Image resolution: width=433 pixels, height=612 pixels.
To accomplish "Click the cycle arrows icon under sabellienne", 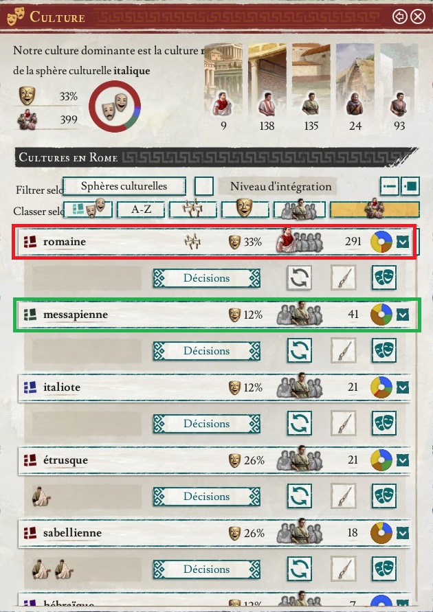I will tap(300, 569).
